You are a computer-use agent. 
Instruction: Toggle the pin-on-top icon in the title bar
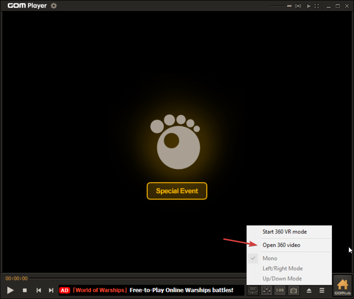click(307, 6)
